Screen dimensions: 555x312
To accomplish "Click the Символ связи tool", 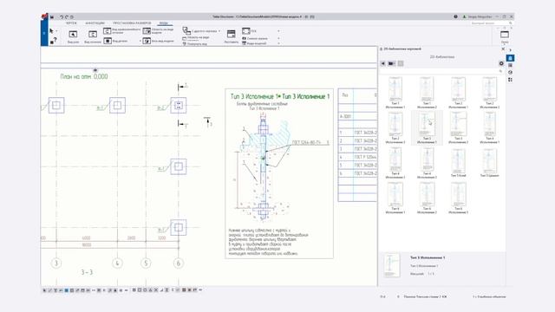I will tap(255, 38).
